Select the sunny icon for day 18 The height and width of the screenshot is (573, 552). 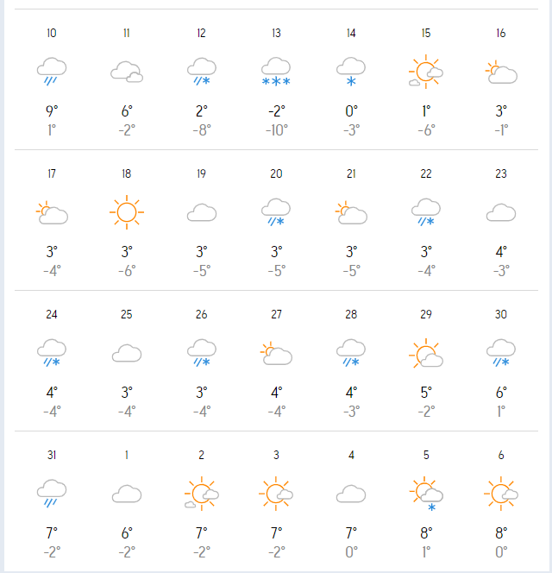click(127, 212)
